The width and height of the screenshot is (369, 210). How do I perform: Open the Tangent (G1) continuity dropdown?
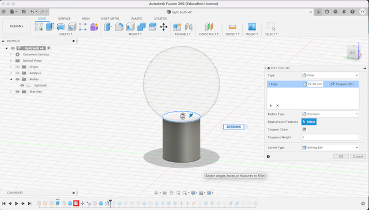tap(342, 84)
